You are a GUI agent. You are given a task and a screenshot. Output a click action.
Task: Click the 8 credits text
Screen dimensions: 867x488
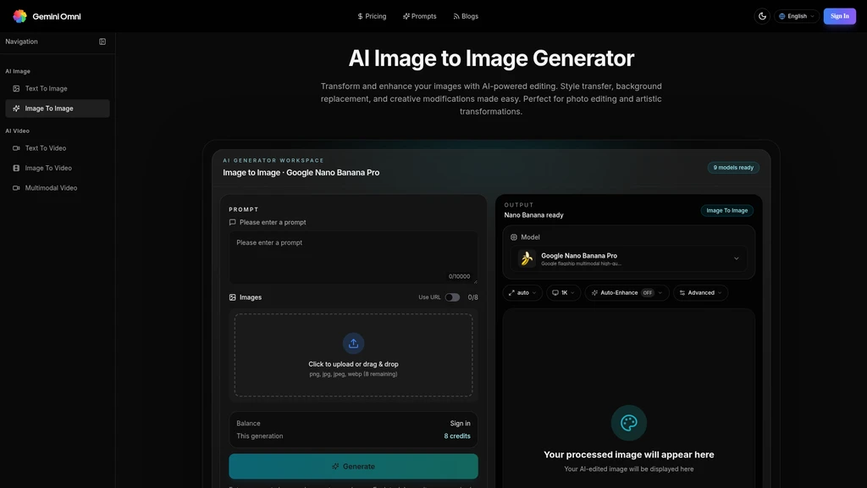coord(457,436)
